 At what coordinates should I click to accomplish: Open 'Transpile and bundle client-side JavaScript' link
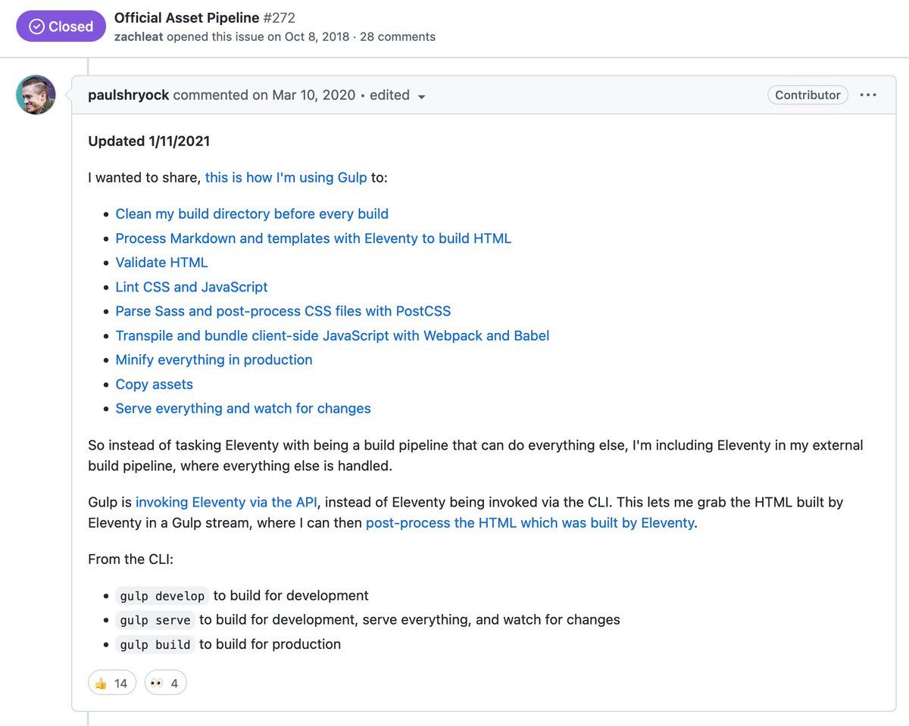tap(332, 335)
